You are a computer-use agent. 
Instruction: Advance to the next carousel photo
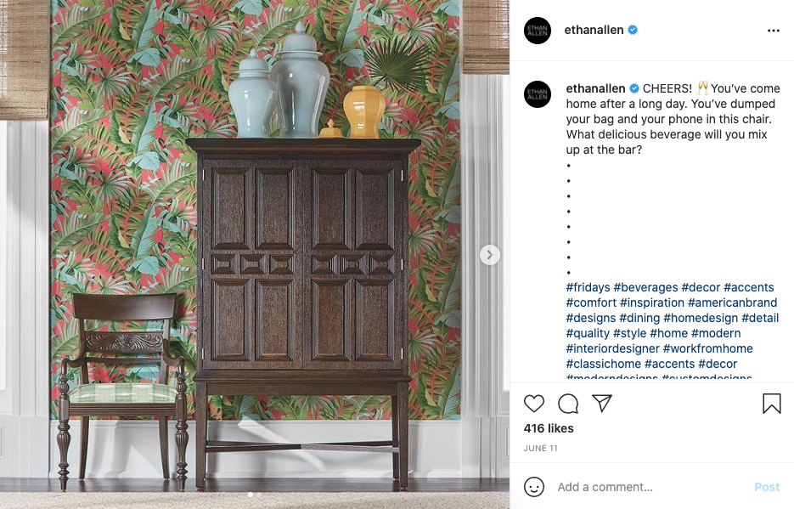tap(490, 255)
